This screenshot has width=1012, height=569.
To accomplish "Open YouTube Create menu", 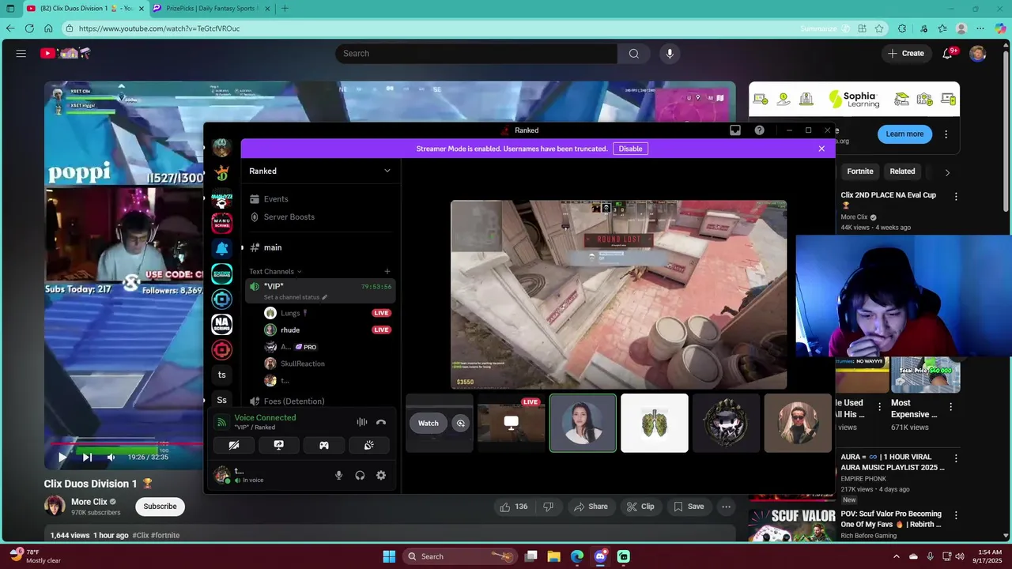I will point(906,53).
